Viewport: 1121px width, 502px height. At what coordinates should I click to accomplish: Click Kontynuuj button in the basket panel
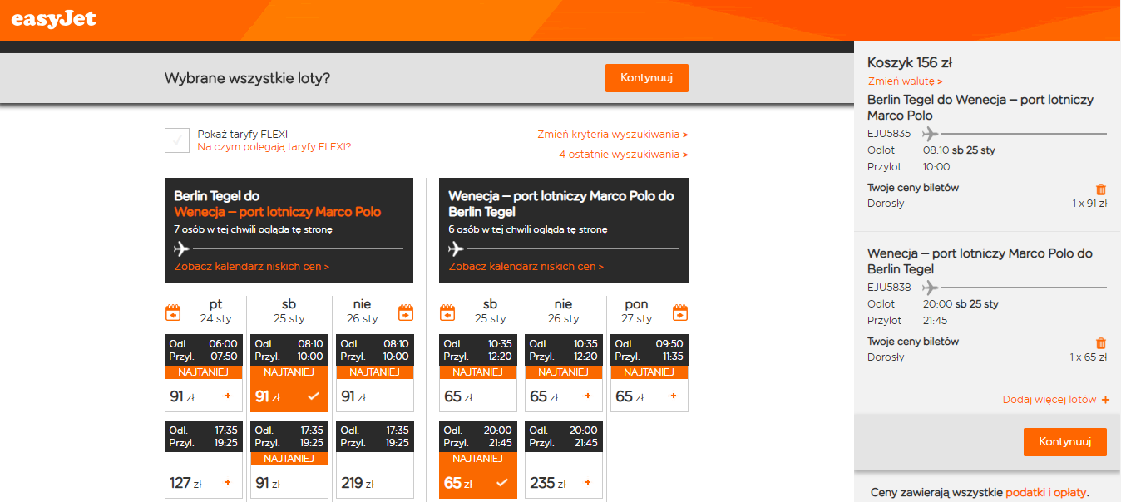coord(1065,441)
